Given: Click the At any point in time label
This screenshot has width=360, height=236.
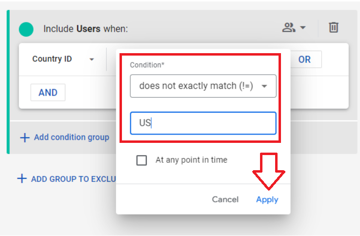Looking at the screenshot, I should coord(192,160).
